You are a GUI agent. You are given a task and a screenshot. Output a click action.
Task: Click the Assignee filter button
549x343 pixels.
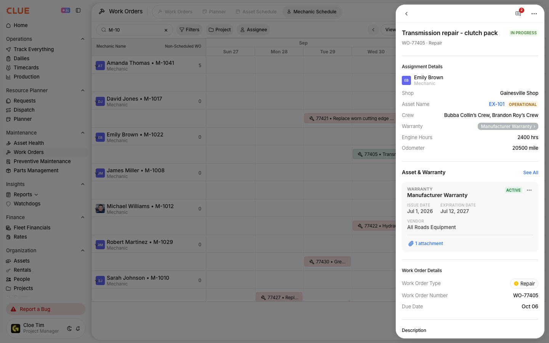pos(254,30)
